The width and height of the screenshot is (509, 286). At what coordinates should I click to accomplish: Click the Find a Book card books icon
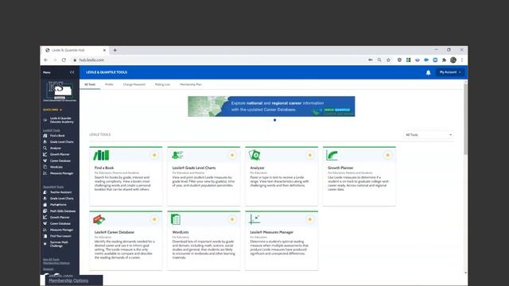point(101,156)
